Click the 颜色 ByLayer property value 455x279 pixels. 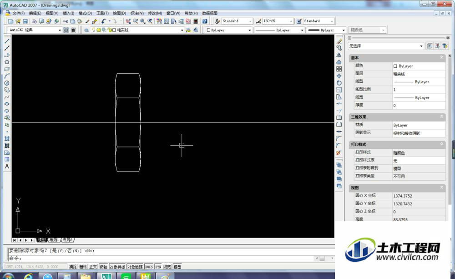(419, 66)
